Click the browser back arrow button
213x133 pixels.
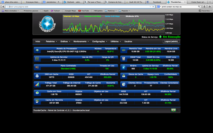tap(3, 6)
